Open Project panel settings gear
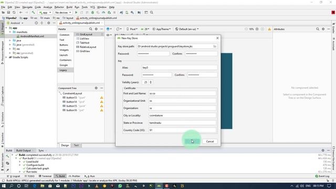Screen dimensions: 336x189 (49, 23)
